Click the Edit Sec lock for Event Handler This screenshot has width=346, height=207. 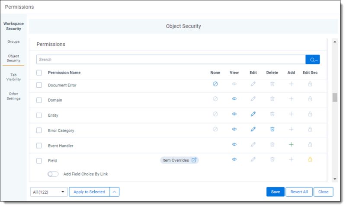tap(310, 144)
